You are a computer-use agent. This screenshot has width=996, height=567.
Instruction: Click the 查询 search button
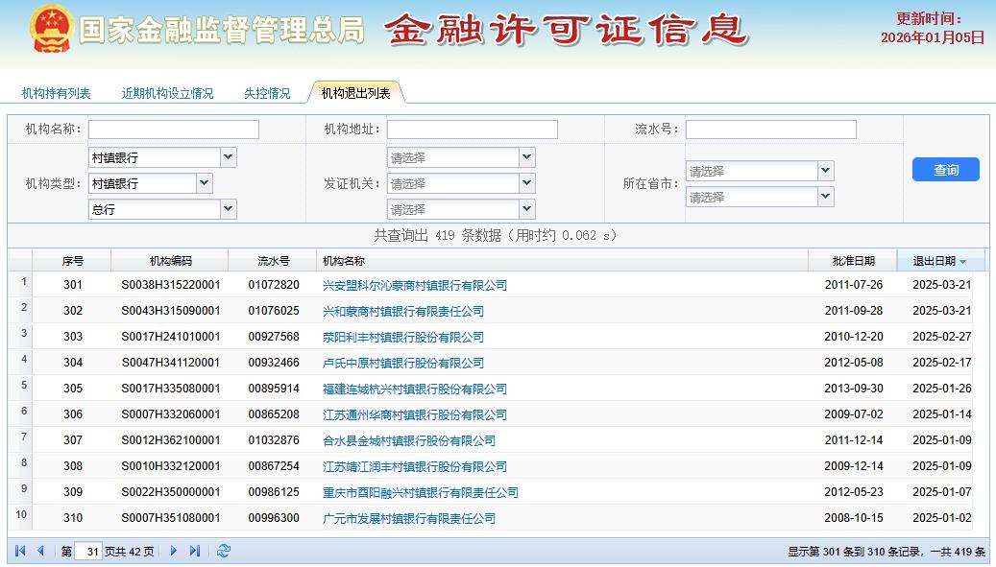click(x=945, y=169)
